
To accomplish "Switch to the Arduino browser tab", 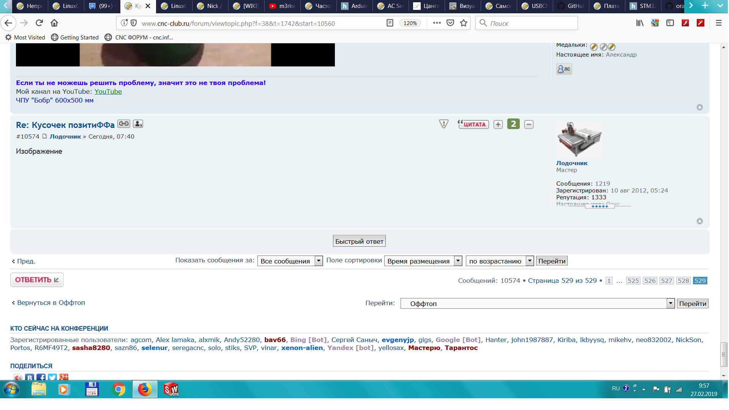I will pyautogui.click(x=355, y=6).
